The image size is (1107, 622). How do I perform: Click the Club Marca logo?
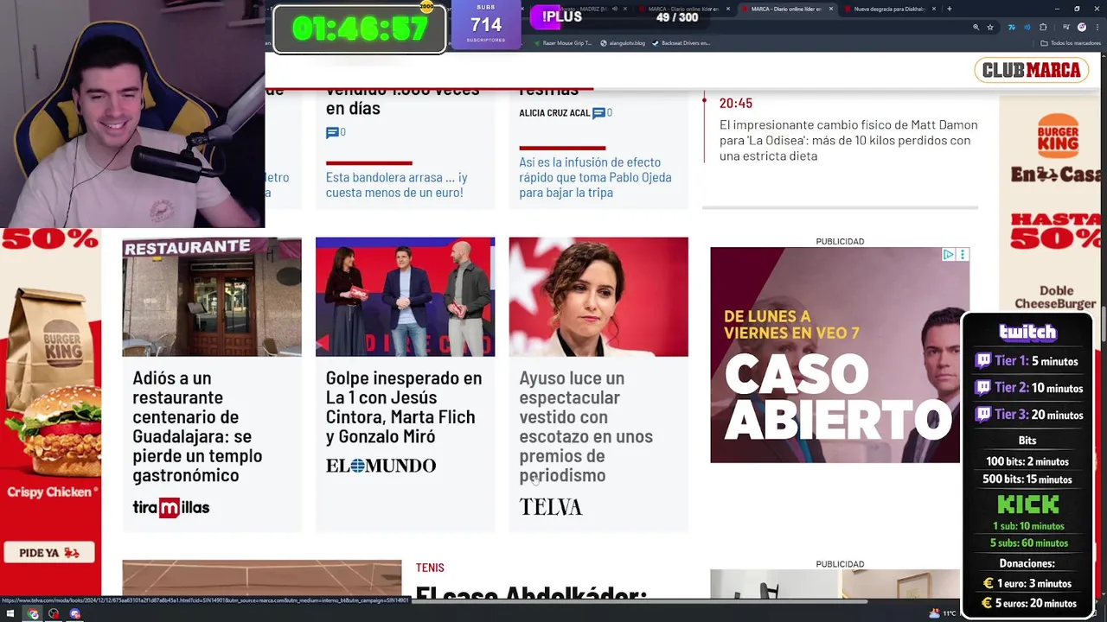[1032, 70]
